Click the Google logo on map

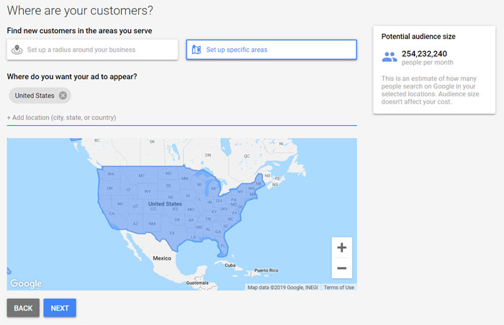[26, 283]
